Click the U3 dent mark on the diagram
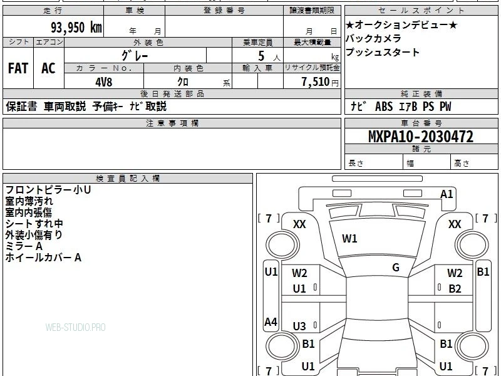501x376 pixels. pos(299,326)
